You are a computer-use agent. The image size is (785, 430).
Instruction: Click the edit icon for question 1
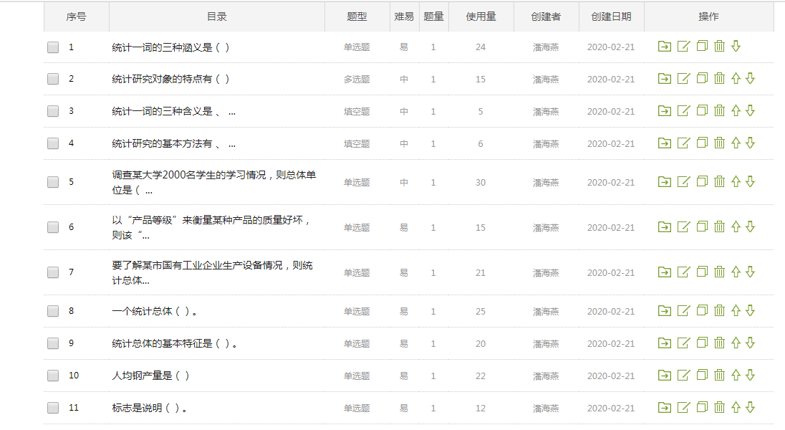click(x=683, y=47)
